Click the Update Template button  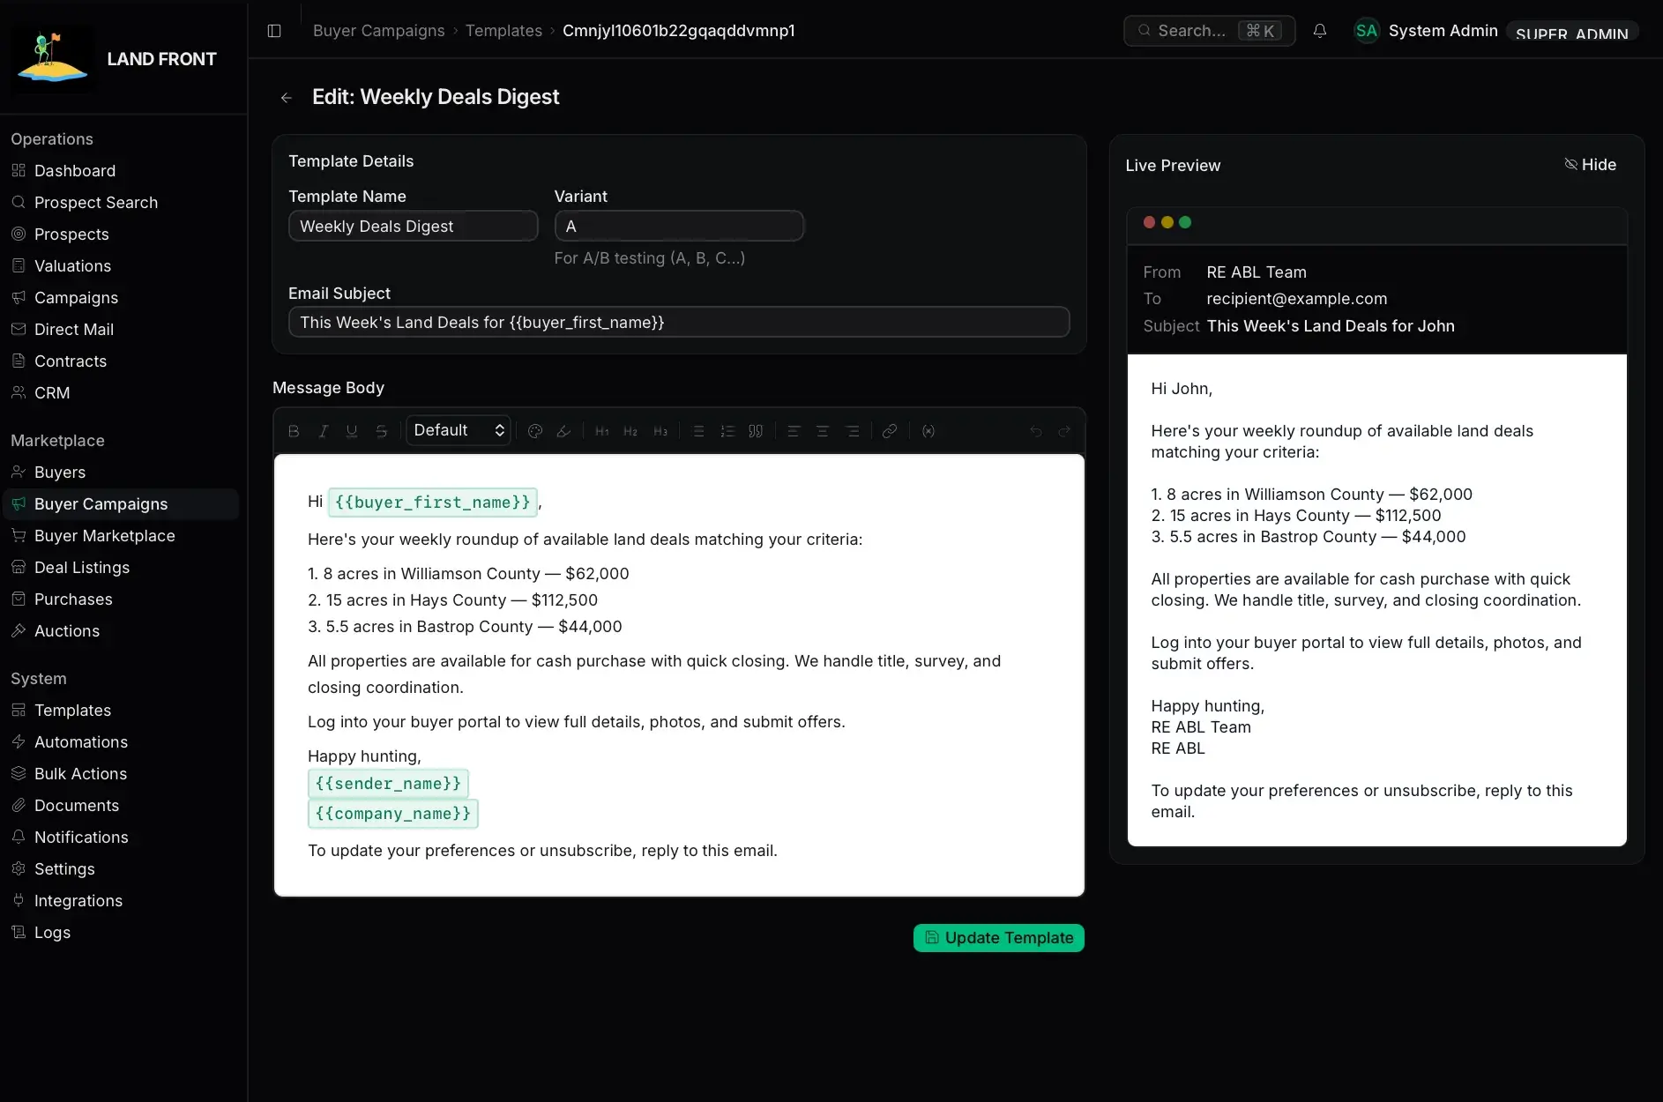point(999,938)
